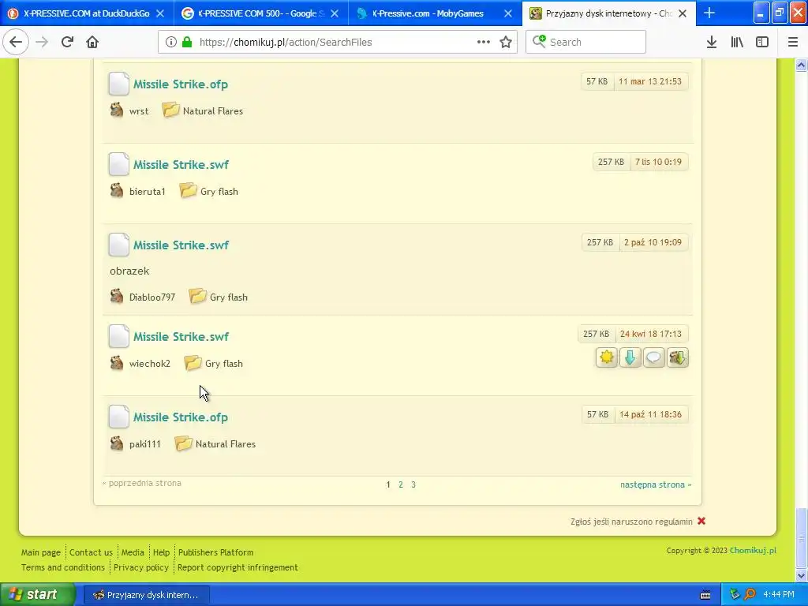Open page actions three-dots menu
The height and width of the screenshot is (606, 808).
click(484, 42)
